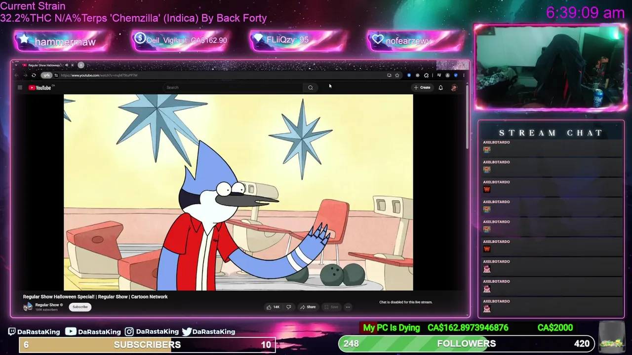Open the three-dot more actions button under the video
The width and height of the screenshot is (632, 355).
click(x=348, y=307)
